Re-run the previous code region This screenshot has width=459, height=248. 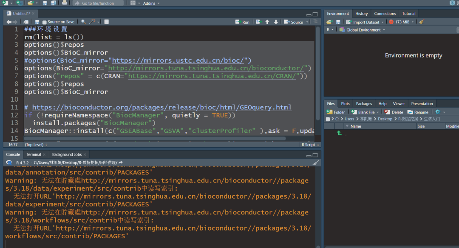click(258, 22)
